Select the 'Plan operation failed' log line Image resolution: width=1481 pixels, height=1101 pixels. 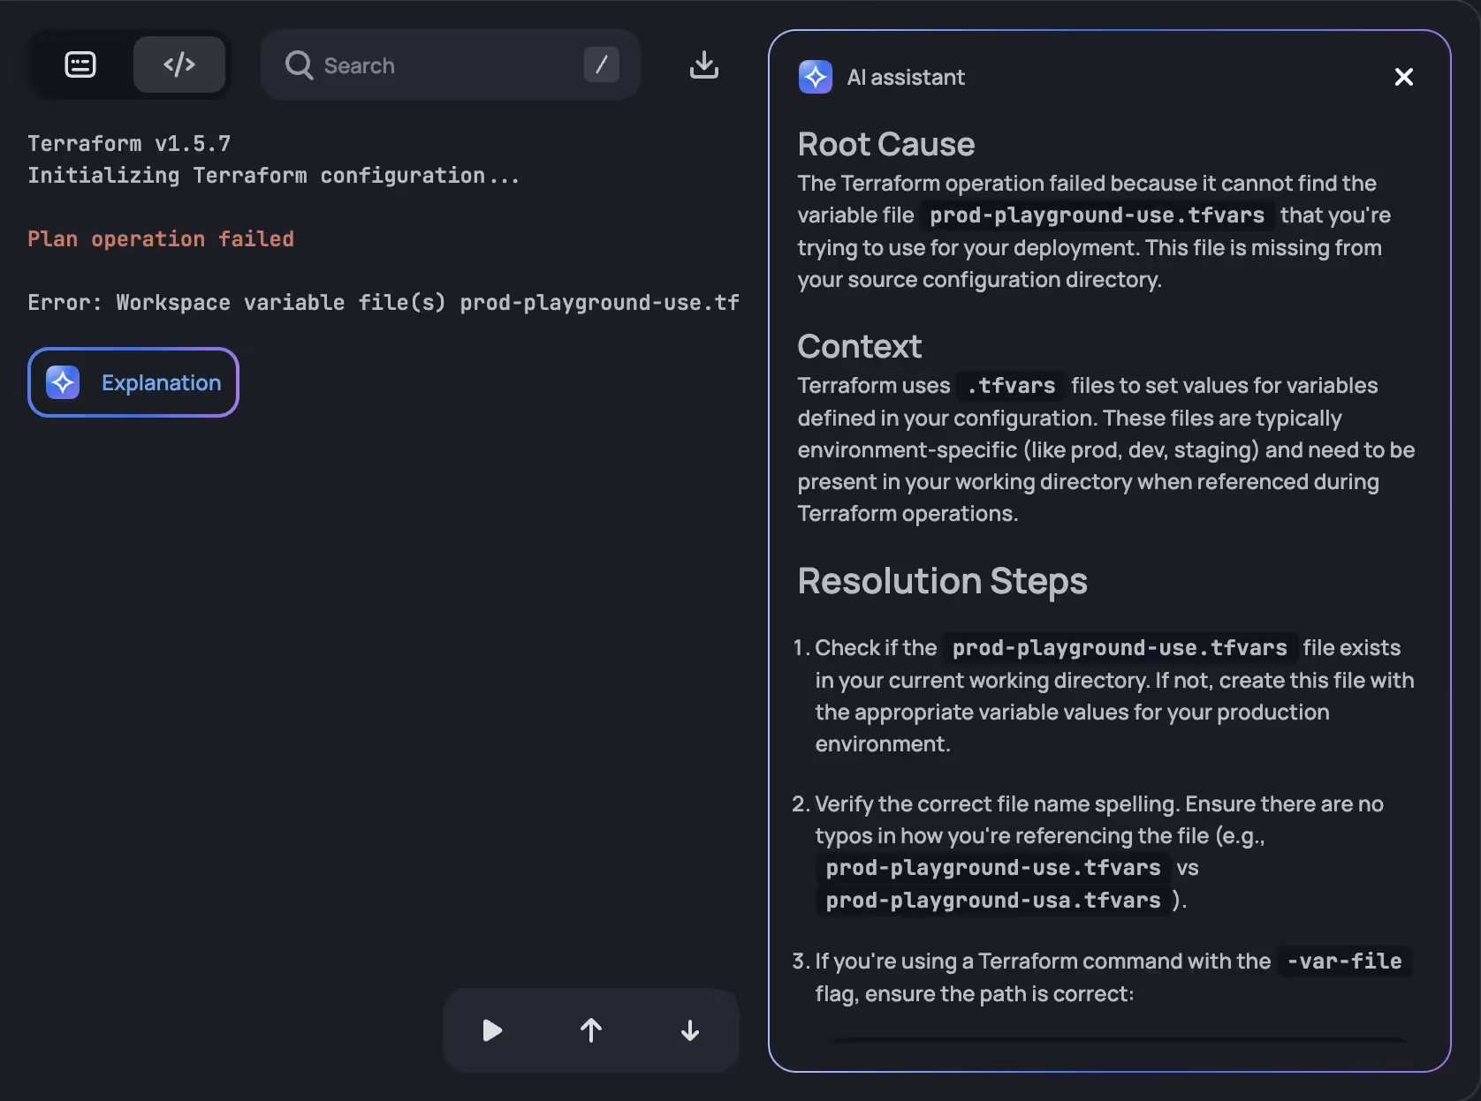[x=161, y=239]
